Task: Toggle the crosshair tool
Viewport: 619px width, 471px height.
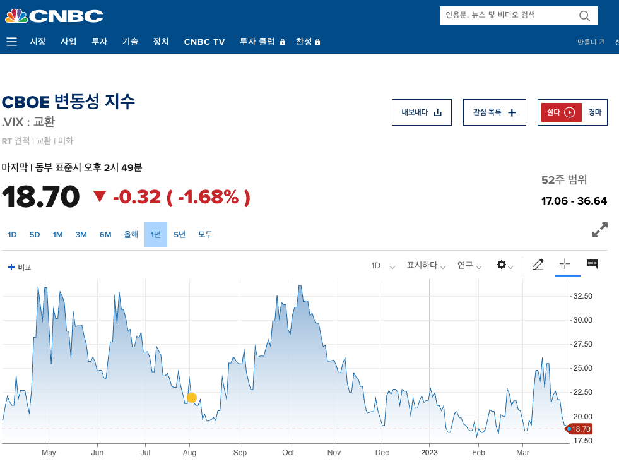Action: tap(565, 263)
